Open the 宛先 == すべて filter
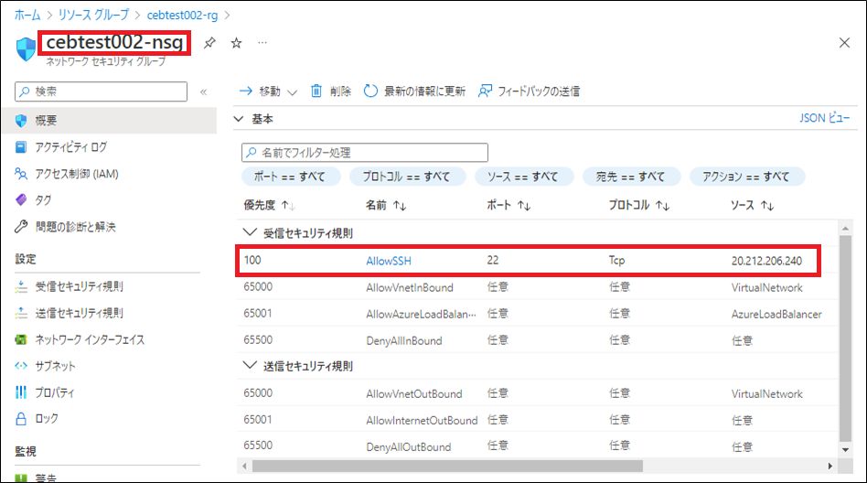This screenshot has width=867, height=483. tap(631, 177)
